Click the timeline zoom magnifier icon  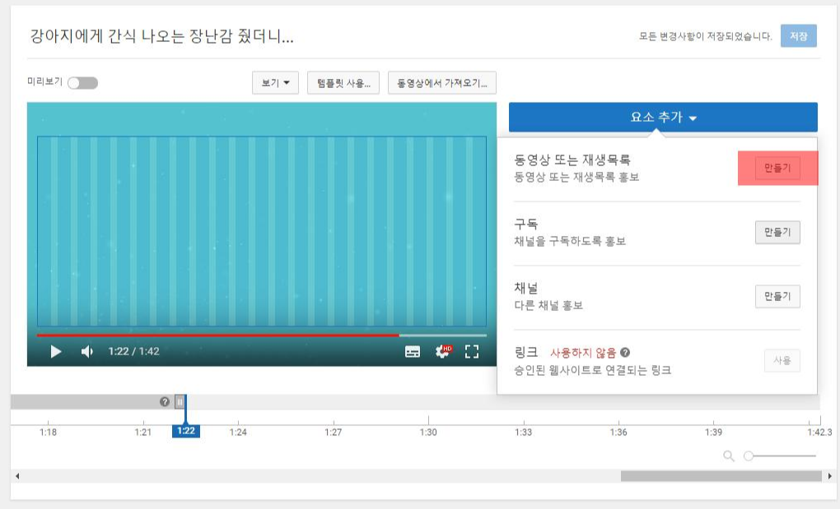pyautogui.click(x=729, y=456)
